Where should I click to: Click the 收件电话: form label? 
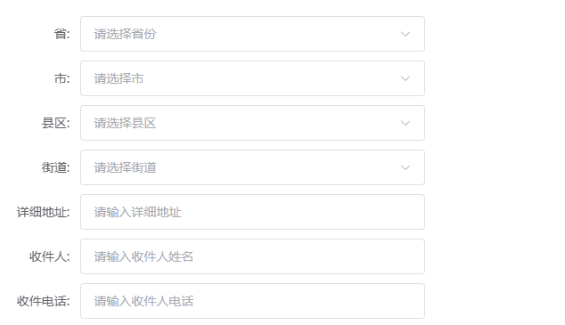coord(44,301)
